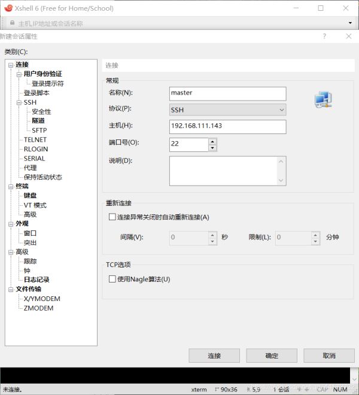359x395 pixels.
Task: Select 日志记录 in the category tree
Action: coord(36,279)
